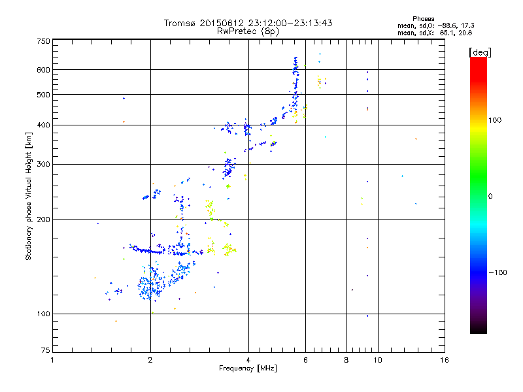Click the colorbar '0' tick label
Screen dimensions: 523x392
click(x=490, y=197)
